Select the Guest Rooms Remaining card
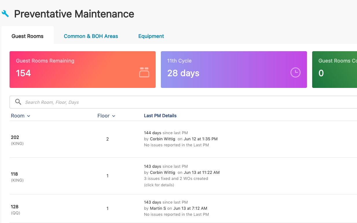 [x=82, y=69]
